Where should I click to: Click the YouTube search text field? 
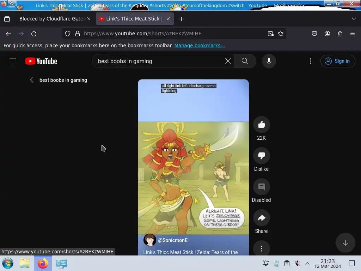pyautogui.click(x=159, y=61)
